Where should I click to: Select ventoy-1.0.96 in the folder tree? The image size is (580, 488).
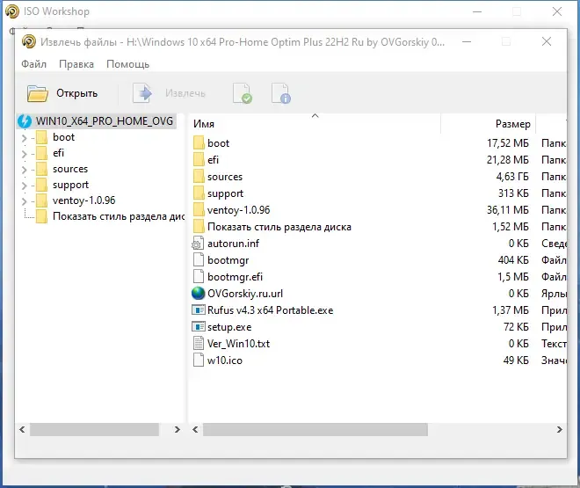click(84, 200)
